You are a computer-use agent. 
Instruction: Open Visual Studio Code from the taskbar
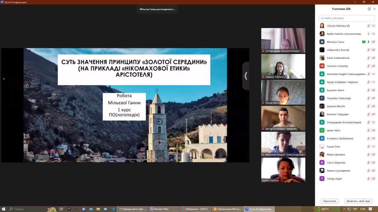(113, 209)
